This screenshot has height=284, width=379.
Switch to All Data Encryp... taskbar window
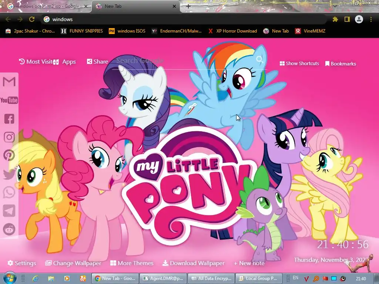[211, 278]
